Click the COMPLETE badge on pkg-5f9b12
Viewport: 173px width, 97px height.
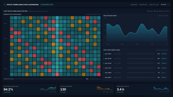click(164, 77)
